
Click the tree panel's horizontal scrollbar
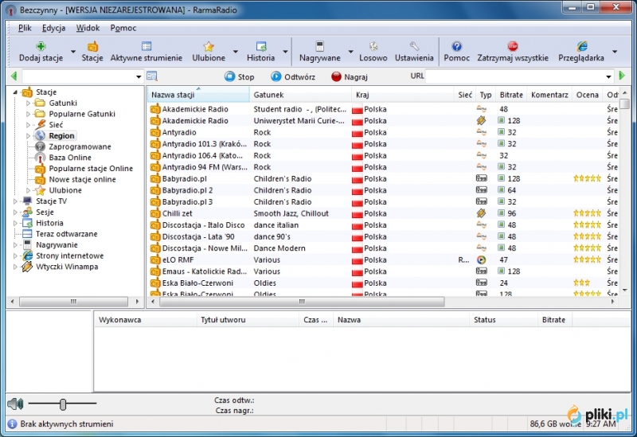tap(73, 302)
